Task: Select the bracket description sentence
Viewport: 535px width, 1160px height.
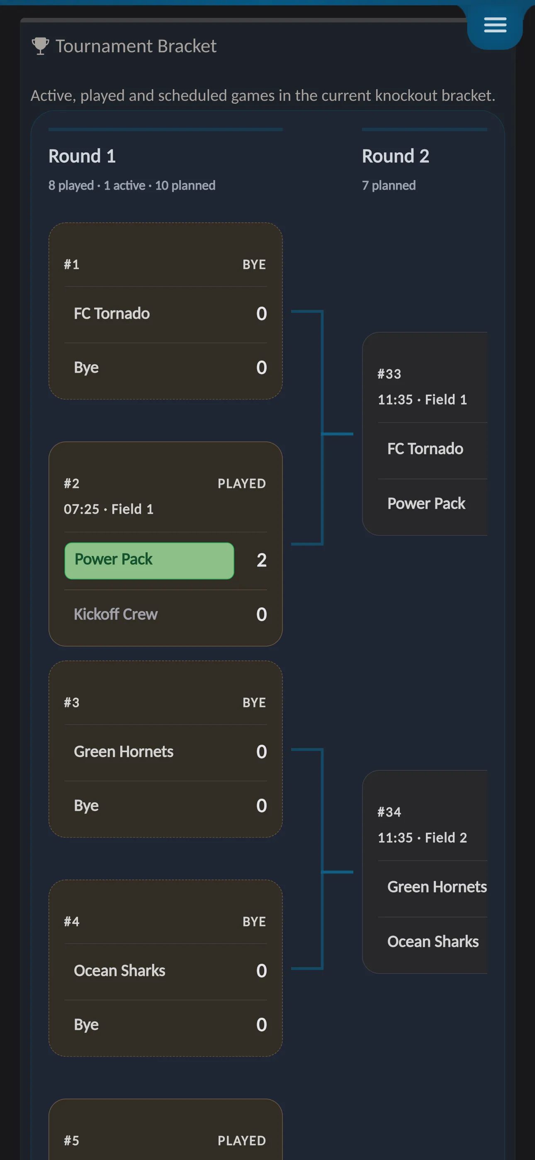Action: [263, 95]
